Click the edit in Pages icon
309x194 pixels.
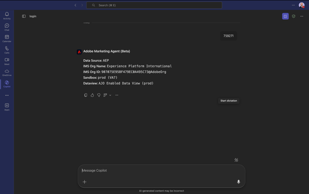(105, 95)
